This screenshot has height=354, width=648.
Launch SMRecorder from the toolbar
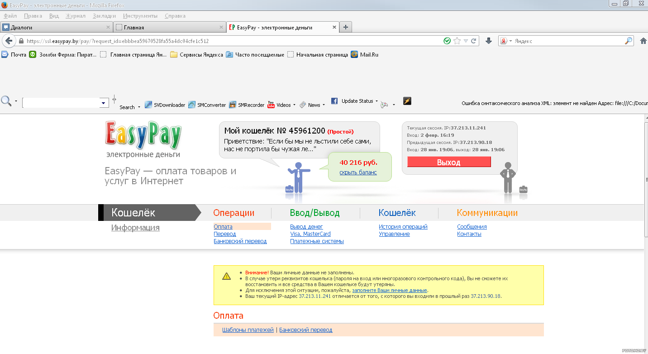click(x=247, y=105)
